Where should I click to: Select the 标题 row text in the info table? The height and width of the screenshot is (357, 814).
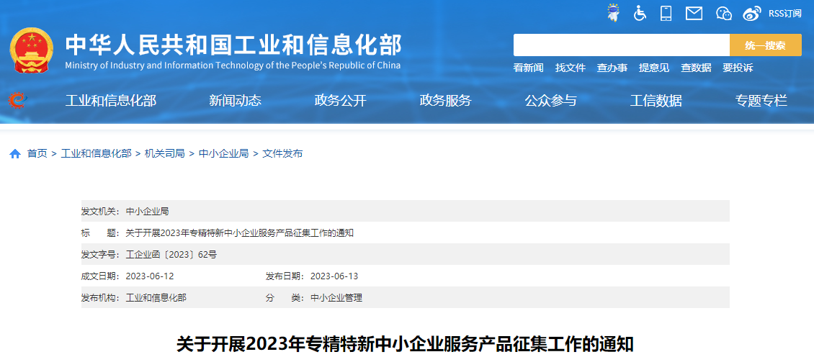tap(240, 233)
